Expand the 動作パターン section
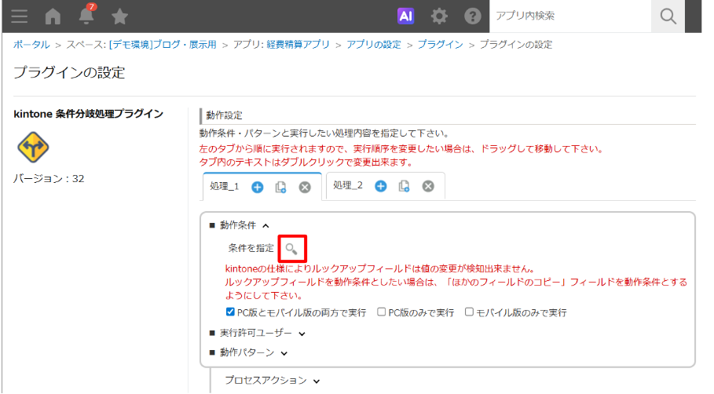 [284, 353]
